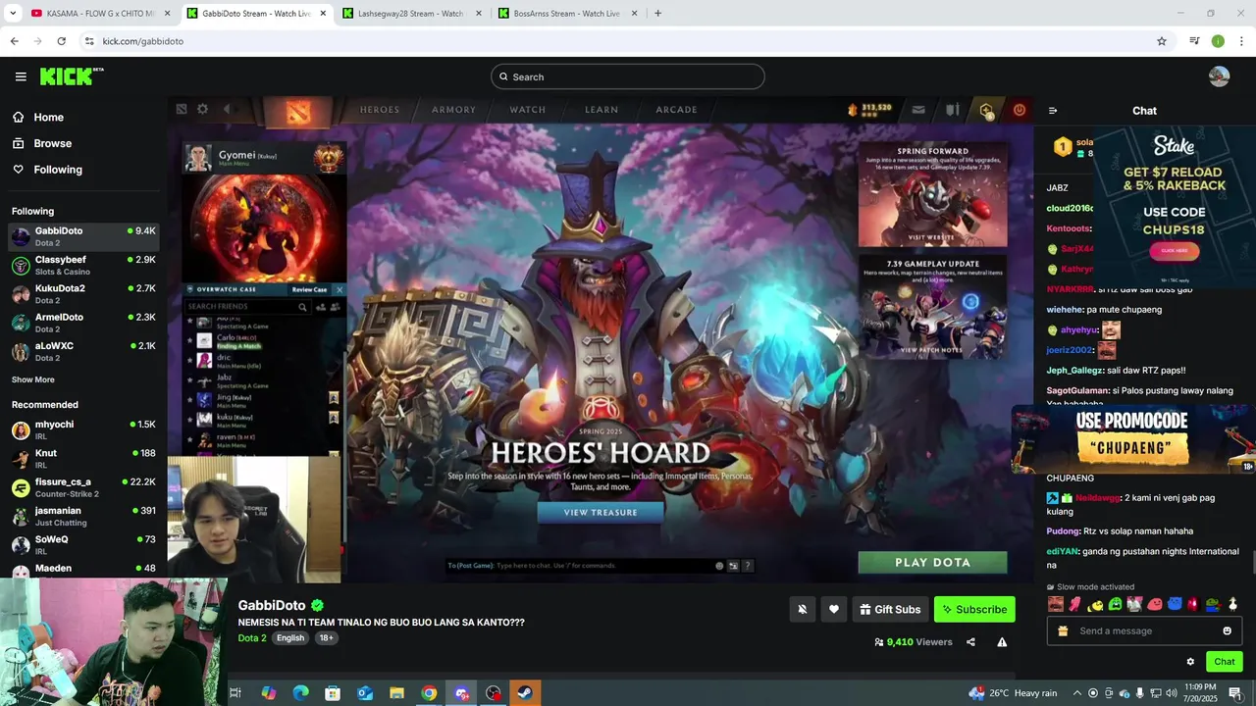
Task: Open KukuDota2 channel in Following list
Action: click(x=83, y=294)
